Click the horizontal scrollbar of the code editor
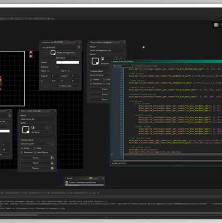 click(x=167, y=161)
